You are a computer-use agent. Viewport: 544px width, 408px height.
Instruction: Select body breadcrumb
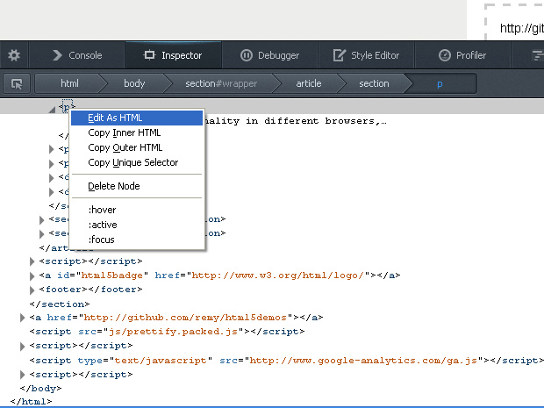(134, 83)
